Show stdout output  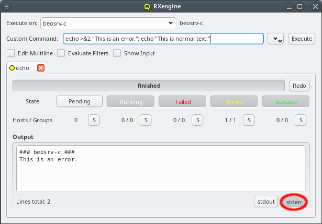tap(265, 201)
